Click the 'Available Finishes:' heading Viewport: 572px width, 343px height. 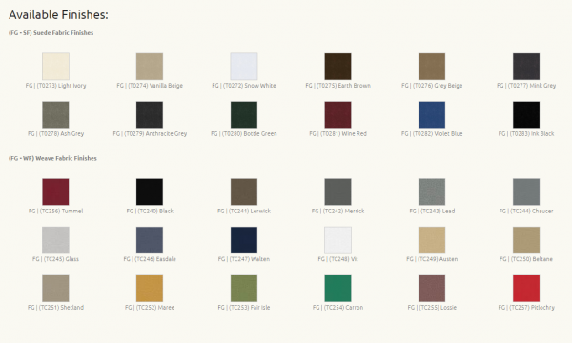click(58, 14)
